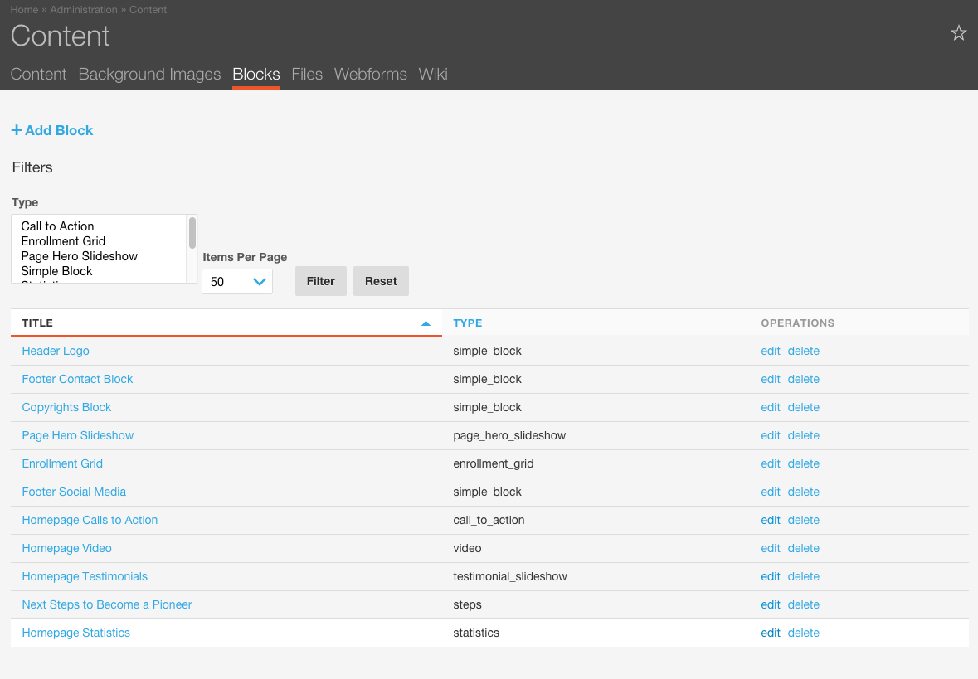Open Next Steps to Become a Pioneer
Viewport: 978px width, 679px height.
pos(107,605)
